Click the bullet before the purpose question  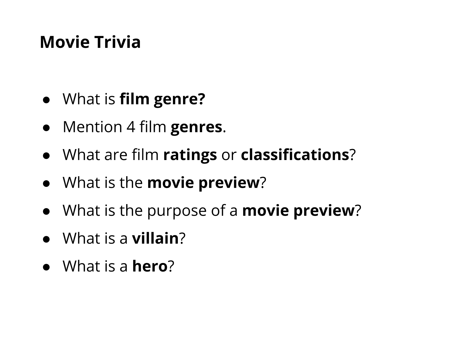(x=46, y=211)
